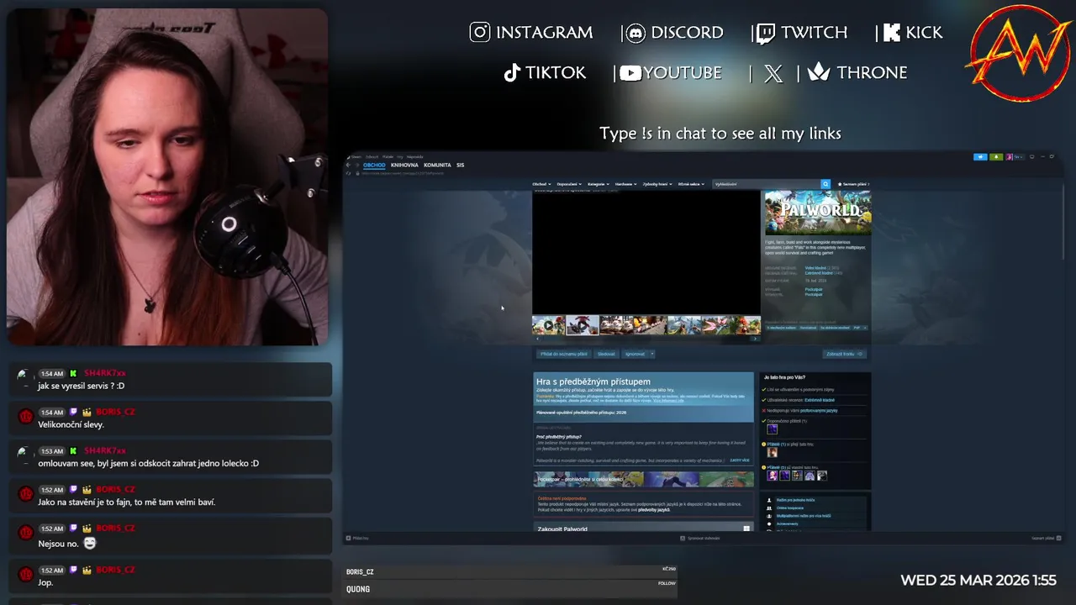Switch to the KNIHOVNA tab
Viewport: 1076px width, 605px height.
tap(404, 165)
